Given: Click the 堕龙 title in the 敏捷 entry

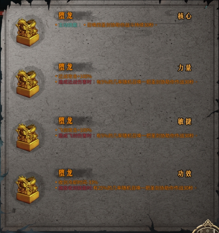Looking at the screenshot, I should pyautogui.click(x=66, y=120).
